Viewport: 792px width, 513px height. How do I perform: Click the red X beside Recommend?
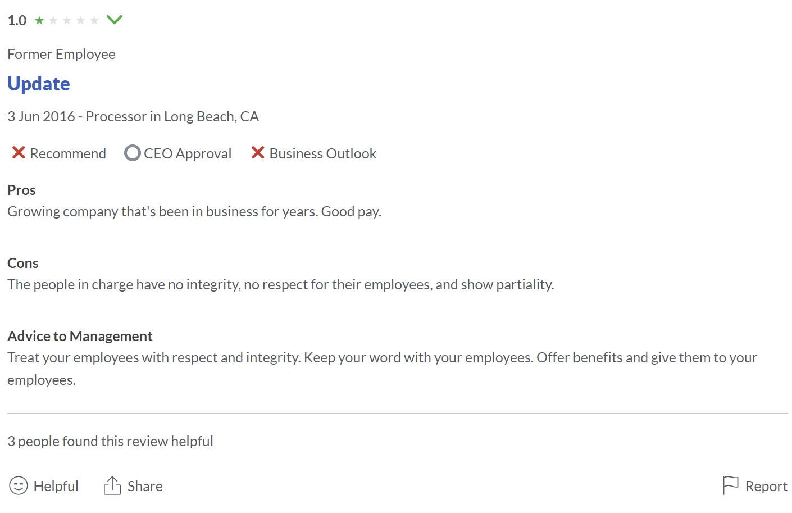(x=19, y=153)
